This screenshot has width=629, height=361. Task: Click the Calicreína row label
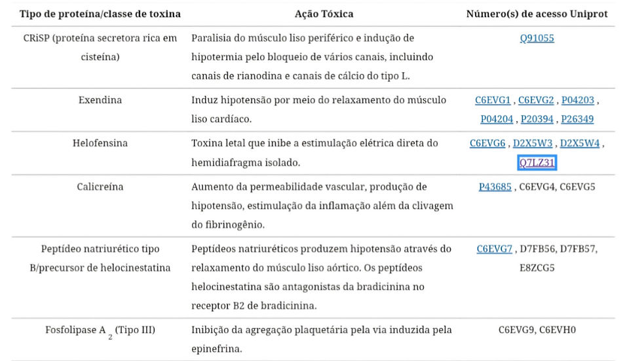pyautogui.click(x=100, y=187)
